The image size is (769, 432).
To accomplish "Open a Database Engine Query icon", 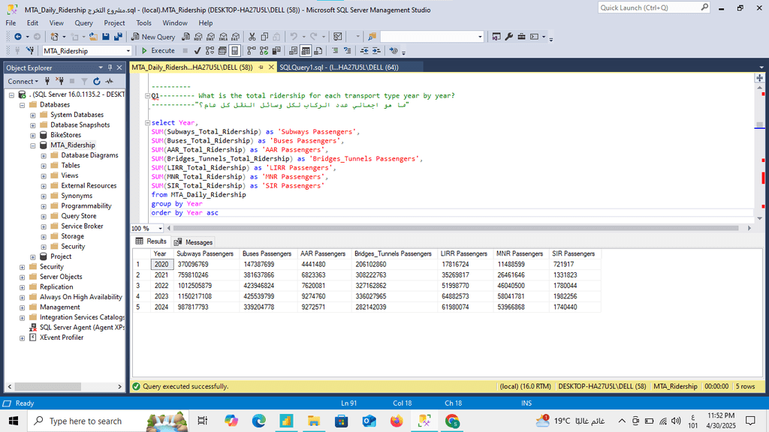I will [185, 37].
